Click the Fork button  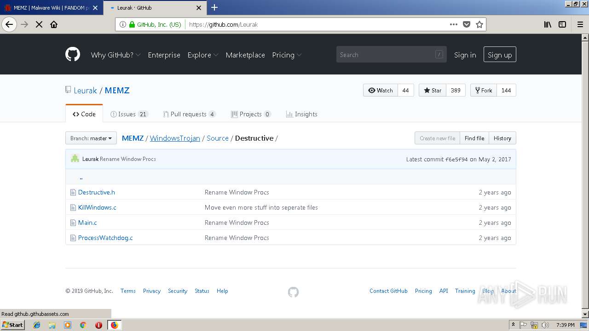[484, 90]
